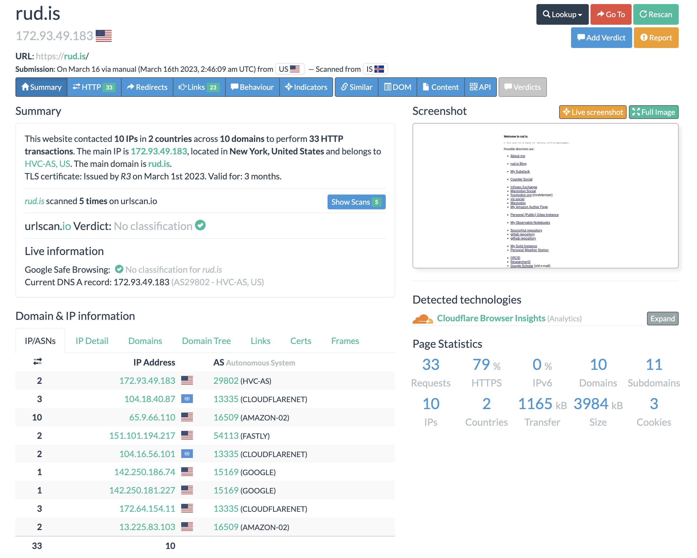Viewport: 697px width, 558px height.
Task: Switch to the HTTP tab
Action: coord(94,87)
